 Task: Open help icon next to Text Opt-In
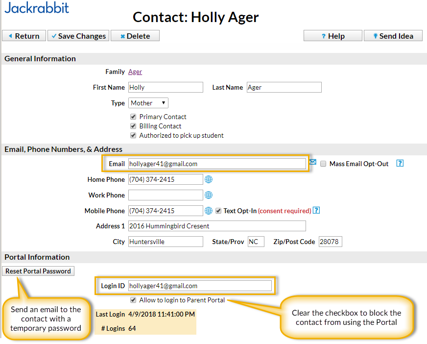tap(316, 211)
